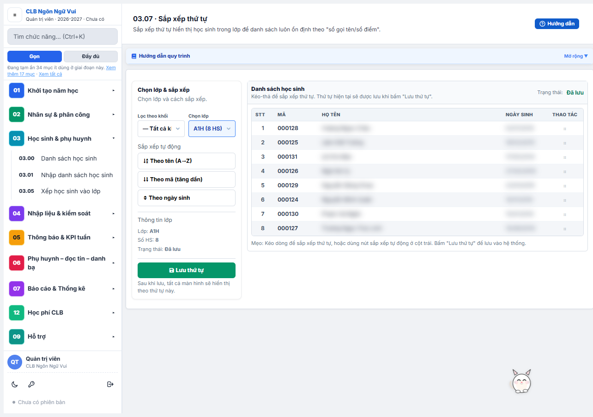This screenshot has height=417, width=593.
Task: Expand the Nhập liệu & kiểm soát section
Action: pos(62,214)
